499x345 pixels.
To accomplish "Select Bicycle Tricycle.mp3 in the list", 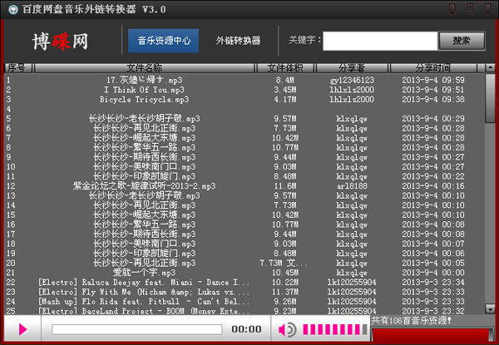I will (x=144, y=99).
